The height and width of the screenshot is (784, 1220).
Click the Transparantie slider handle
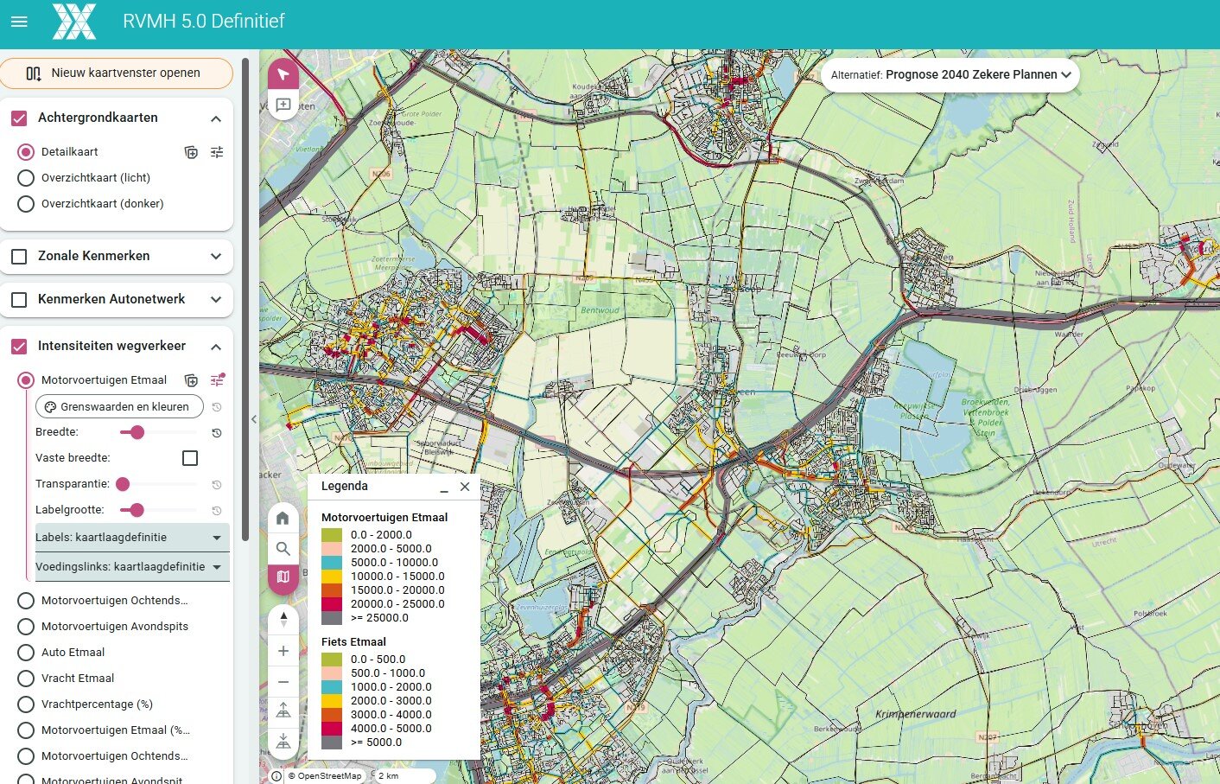pos(123,484)
